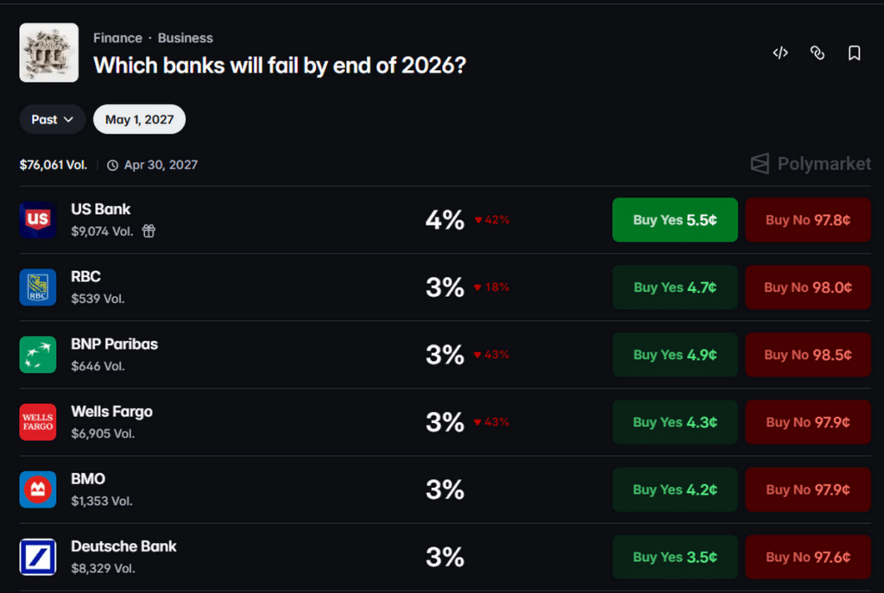Click the US Bank logo icon
The width and height of the screenshot is (884, 593).
click(38, 220)
